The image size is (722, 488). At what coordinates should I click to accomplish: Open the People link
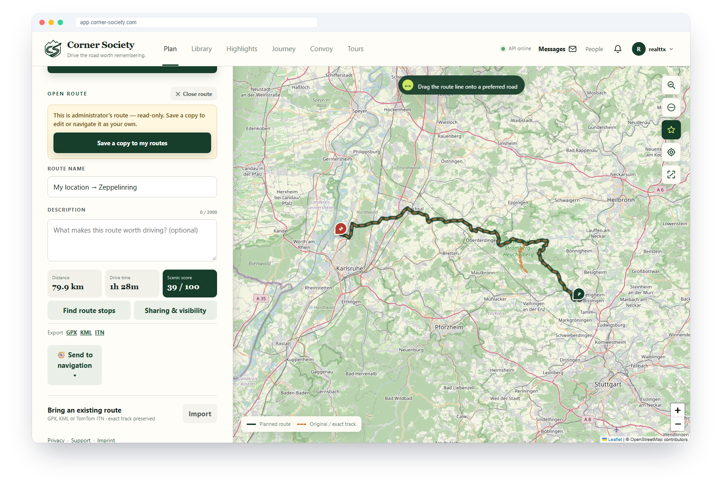594,49
